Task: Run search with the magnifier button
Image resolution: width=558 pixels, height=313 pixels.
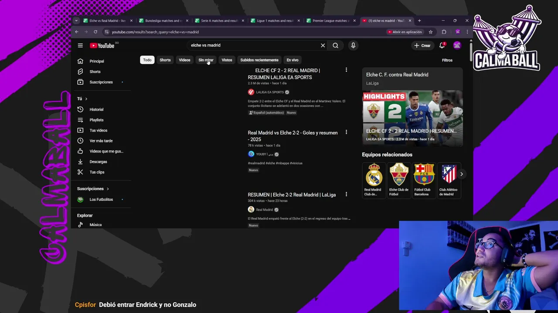Action: click(x=335, y=45)
